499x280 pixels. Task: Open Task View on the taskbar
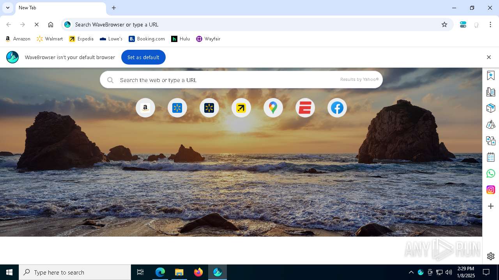pyautogui.click(x=140, y=272)
